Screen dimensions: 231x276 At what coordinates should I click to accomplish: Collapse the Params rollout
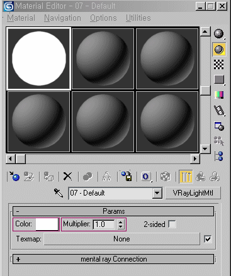pyautogui.click(x=113, y=211)
